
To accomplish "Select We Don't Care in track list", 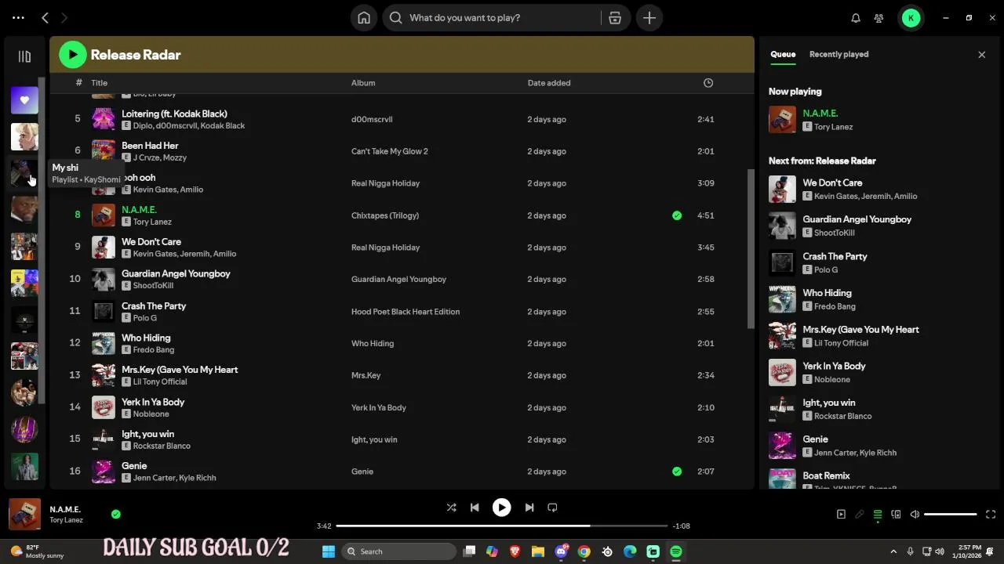I will pyautogui.click(x=151, y=242).
